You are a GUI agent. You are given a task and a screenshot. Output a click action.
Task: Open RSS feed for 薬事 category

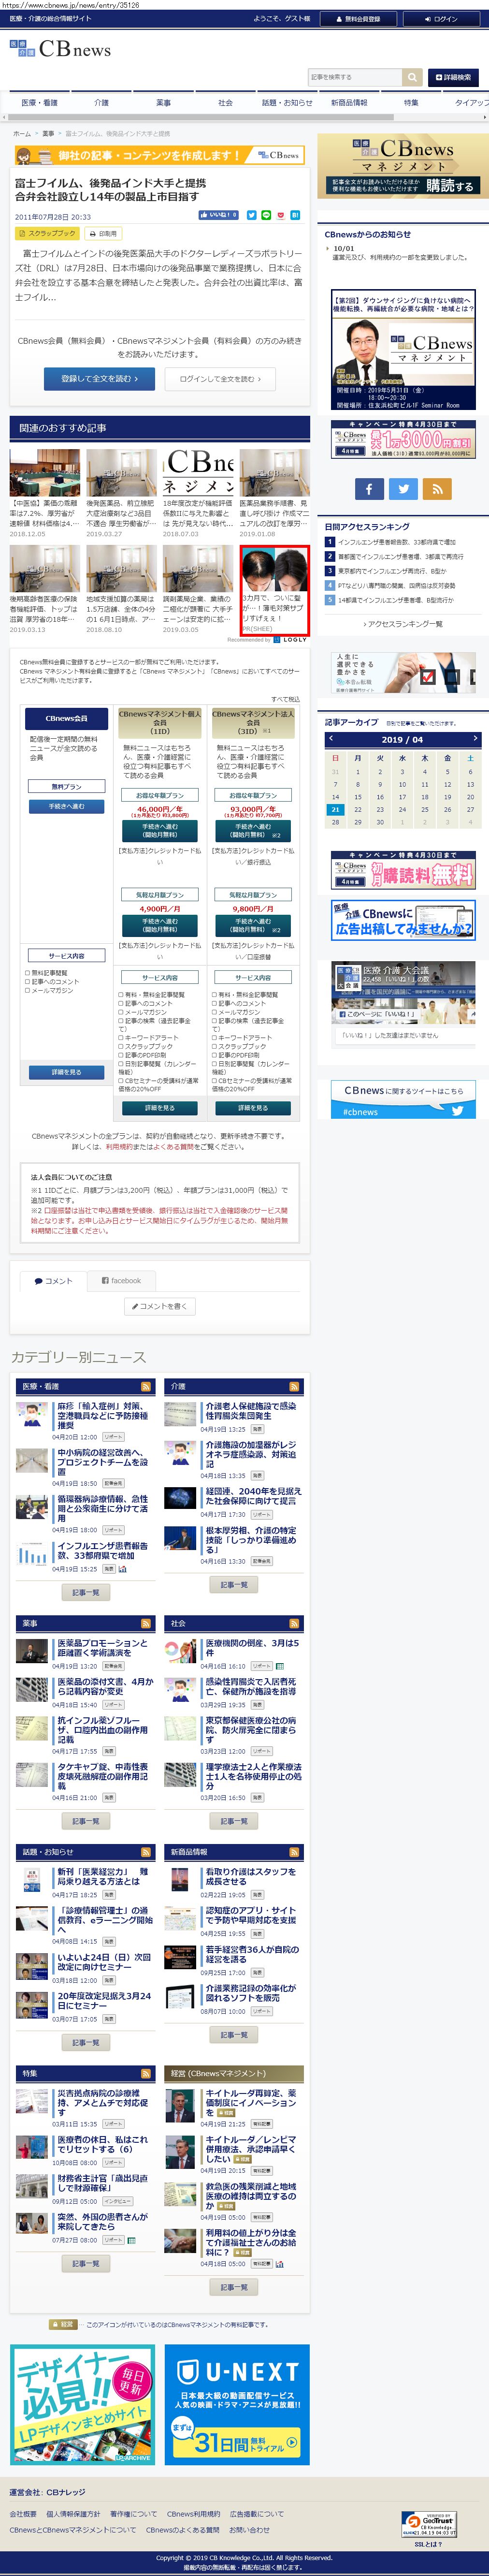click(x=146, y=1623)
